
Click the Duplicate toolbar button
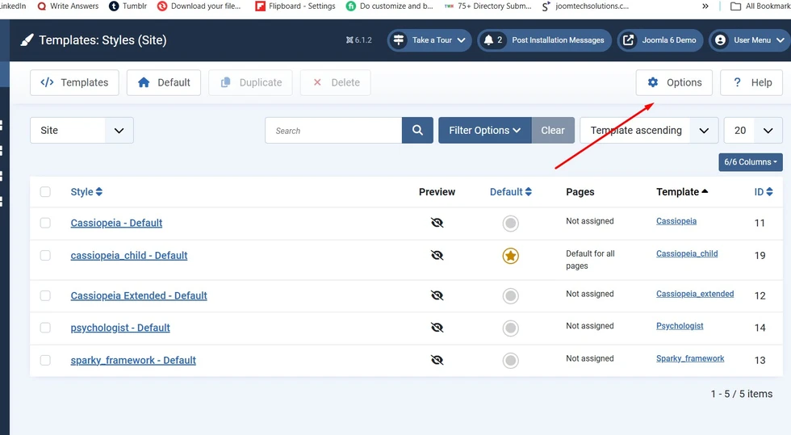pyautogui.click(x=250, y=82)
